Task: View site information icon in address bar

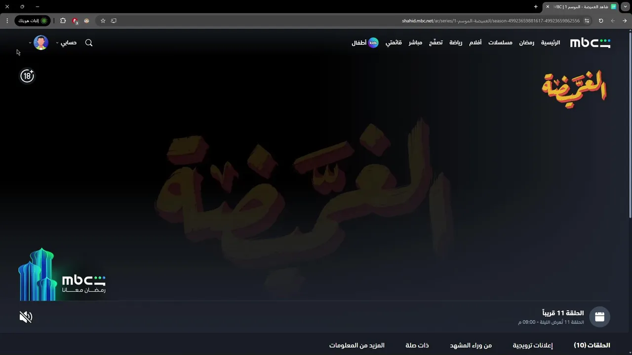Action: (x=587, y=21)
